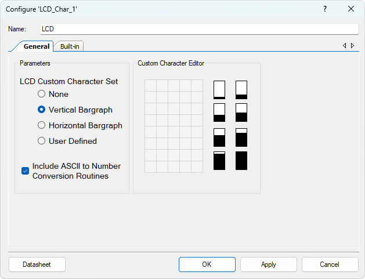This screenshot has width=365, height=279.
Task: Pick the second-row right half-filled bargraph character
Action: coord(241,113)
